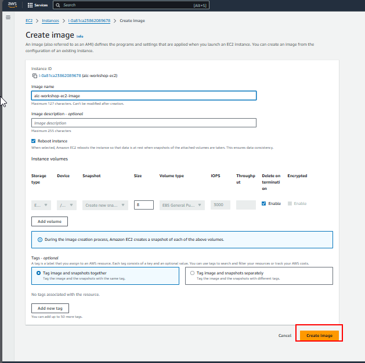Open the Storage type dropdown
The image size is (365, 363).
pos(41,205)
